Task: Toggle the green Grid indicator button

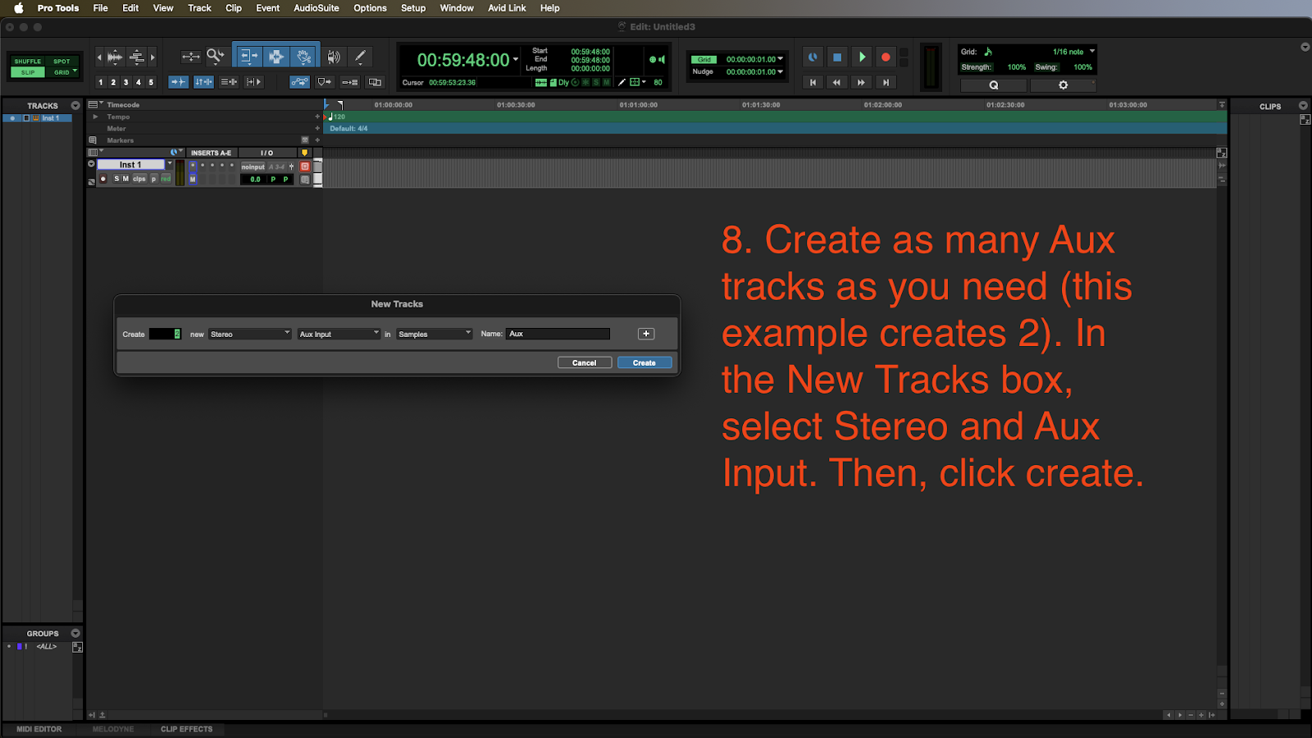Action: [x=704, y=60]
